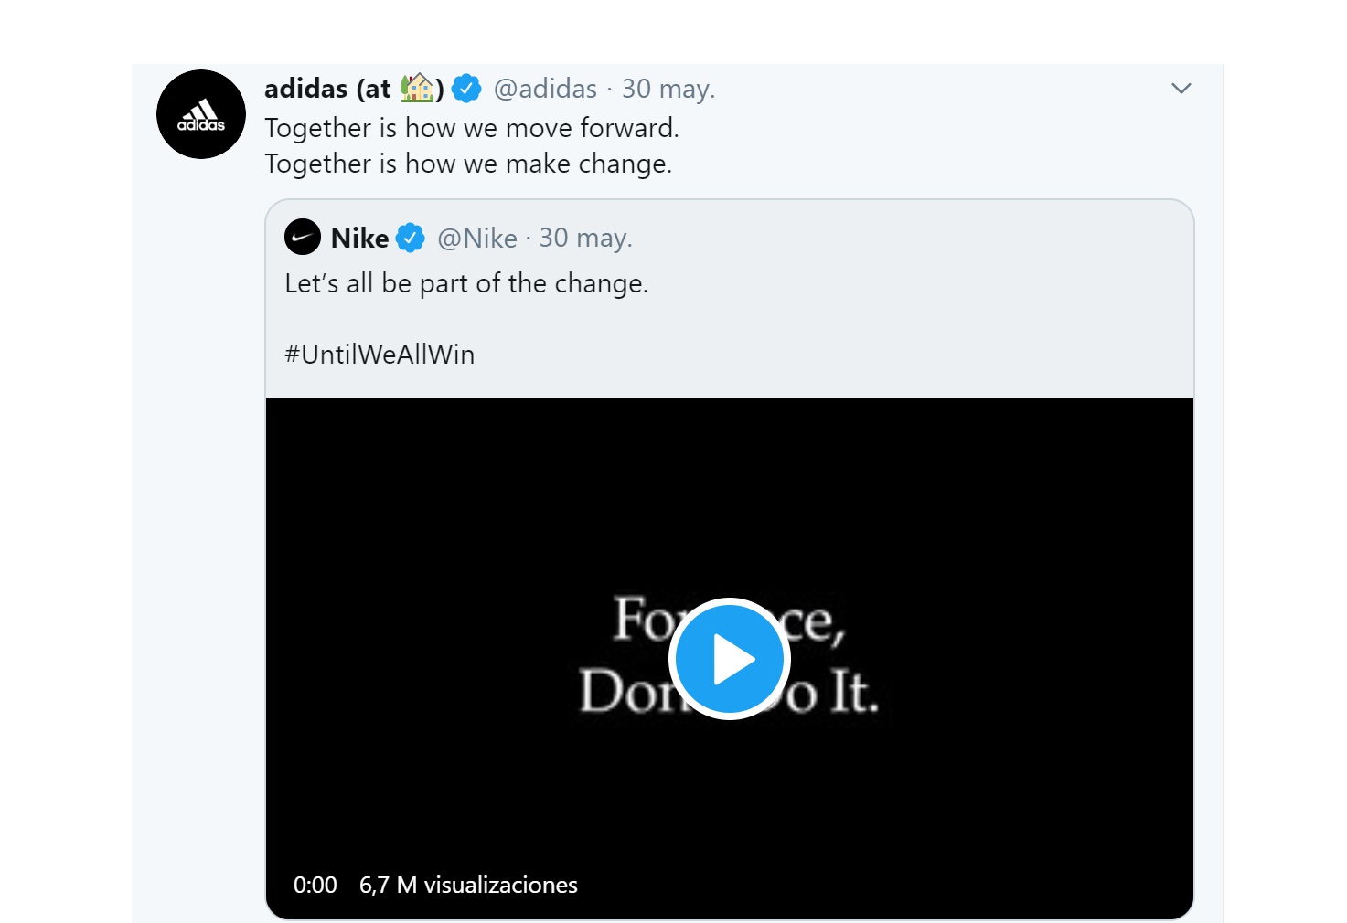Open the quoted tweet's 30 may. date
This screenshot has height=923, width=1347.
point(585,239)
